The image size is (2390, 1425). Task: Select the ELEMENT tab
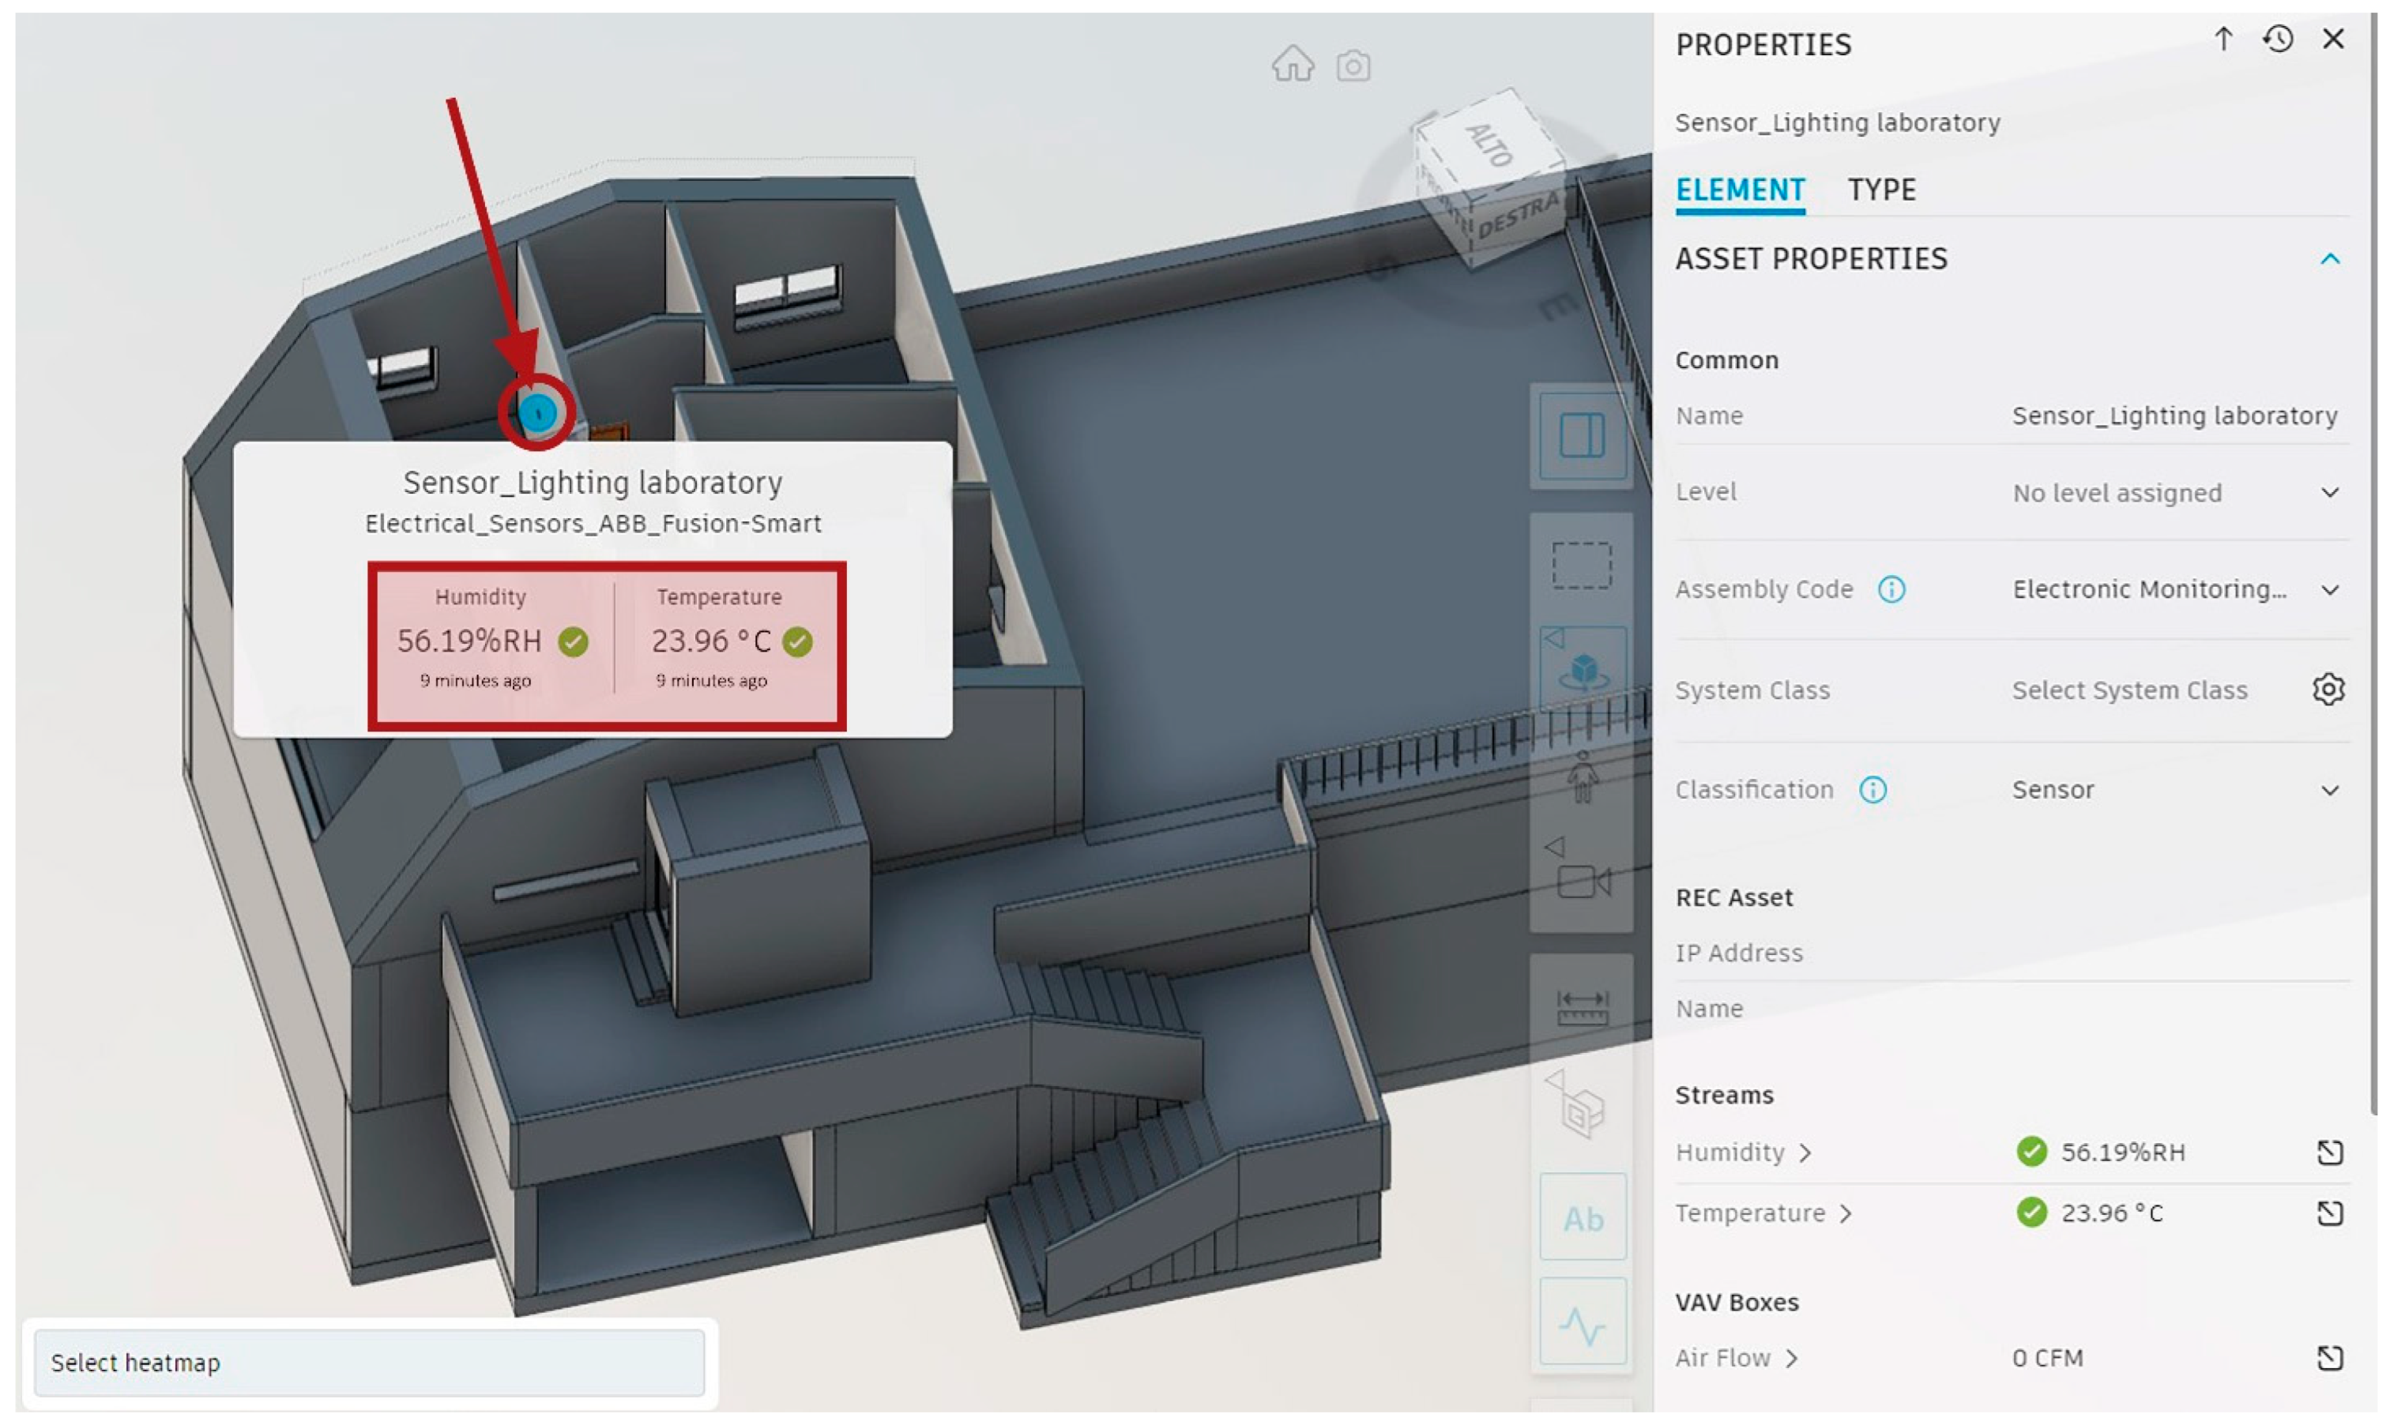tap(1739, 190)
